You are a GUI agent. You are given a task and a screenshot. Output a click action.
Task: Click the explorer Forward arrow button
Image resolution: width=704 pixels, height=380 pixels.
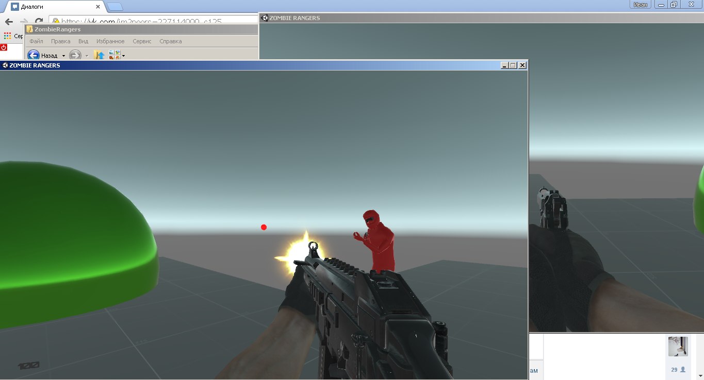(x=75, y=55)
